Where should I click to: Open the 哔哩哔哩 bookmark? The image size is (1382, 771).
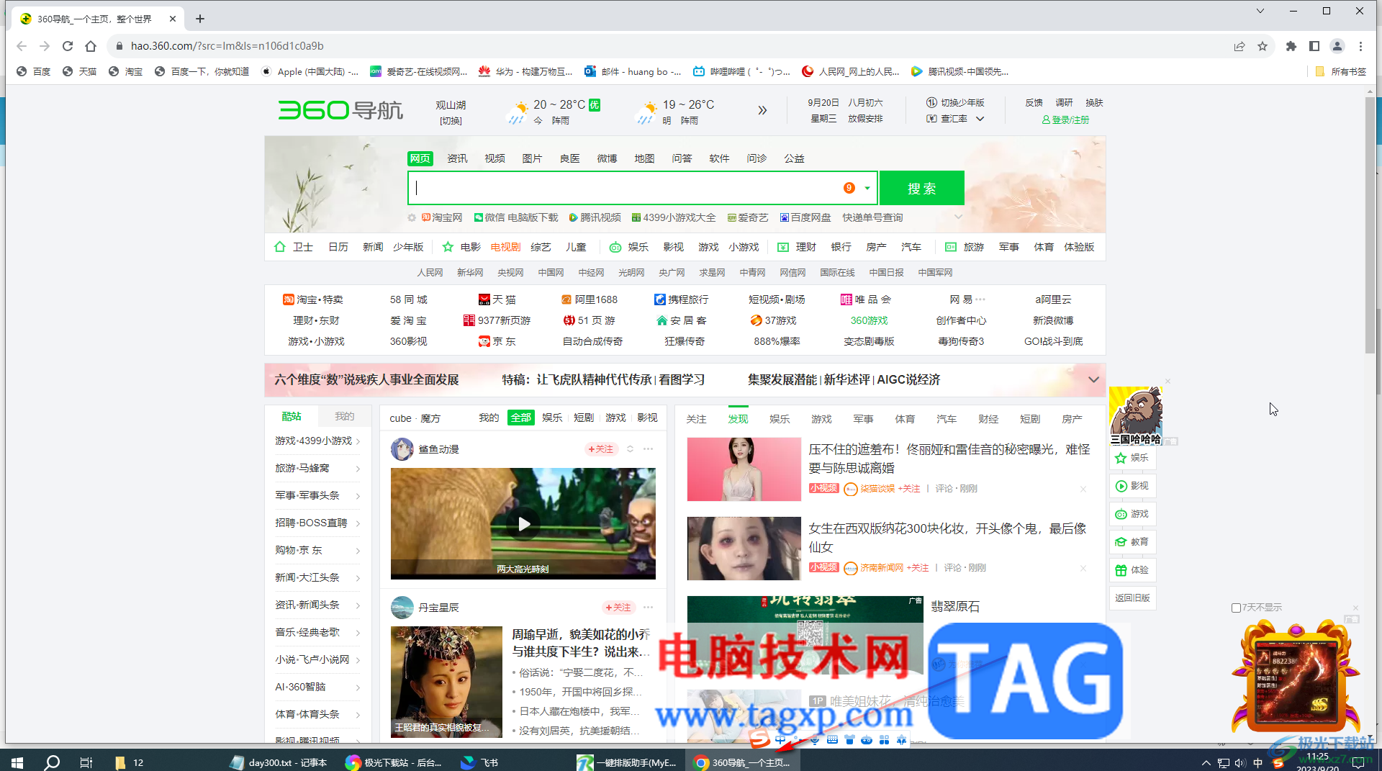click(x=741, y=71)
